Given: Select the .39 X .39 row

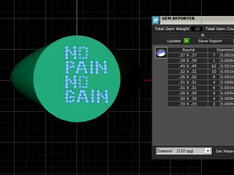Looking at the screenshot, I should pyautogui.click(x=201, y=61).
